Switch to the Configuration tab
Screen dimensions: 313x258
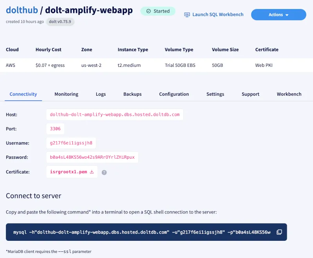click(x=174, y=94)
